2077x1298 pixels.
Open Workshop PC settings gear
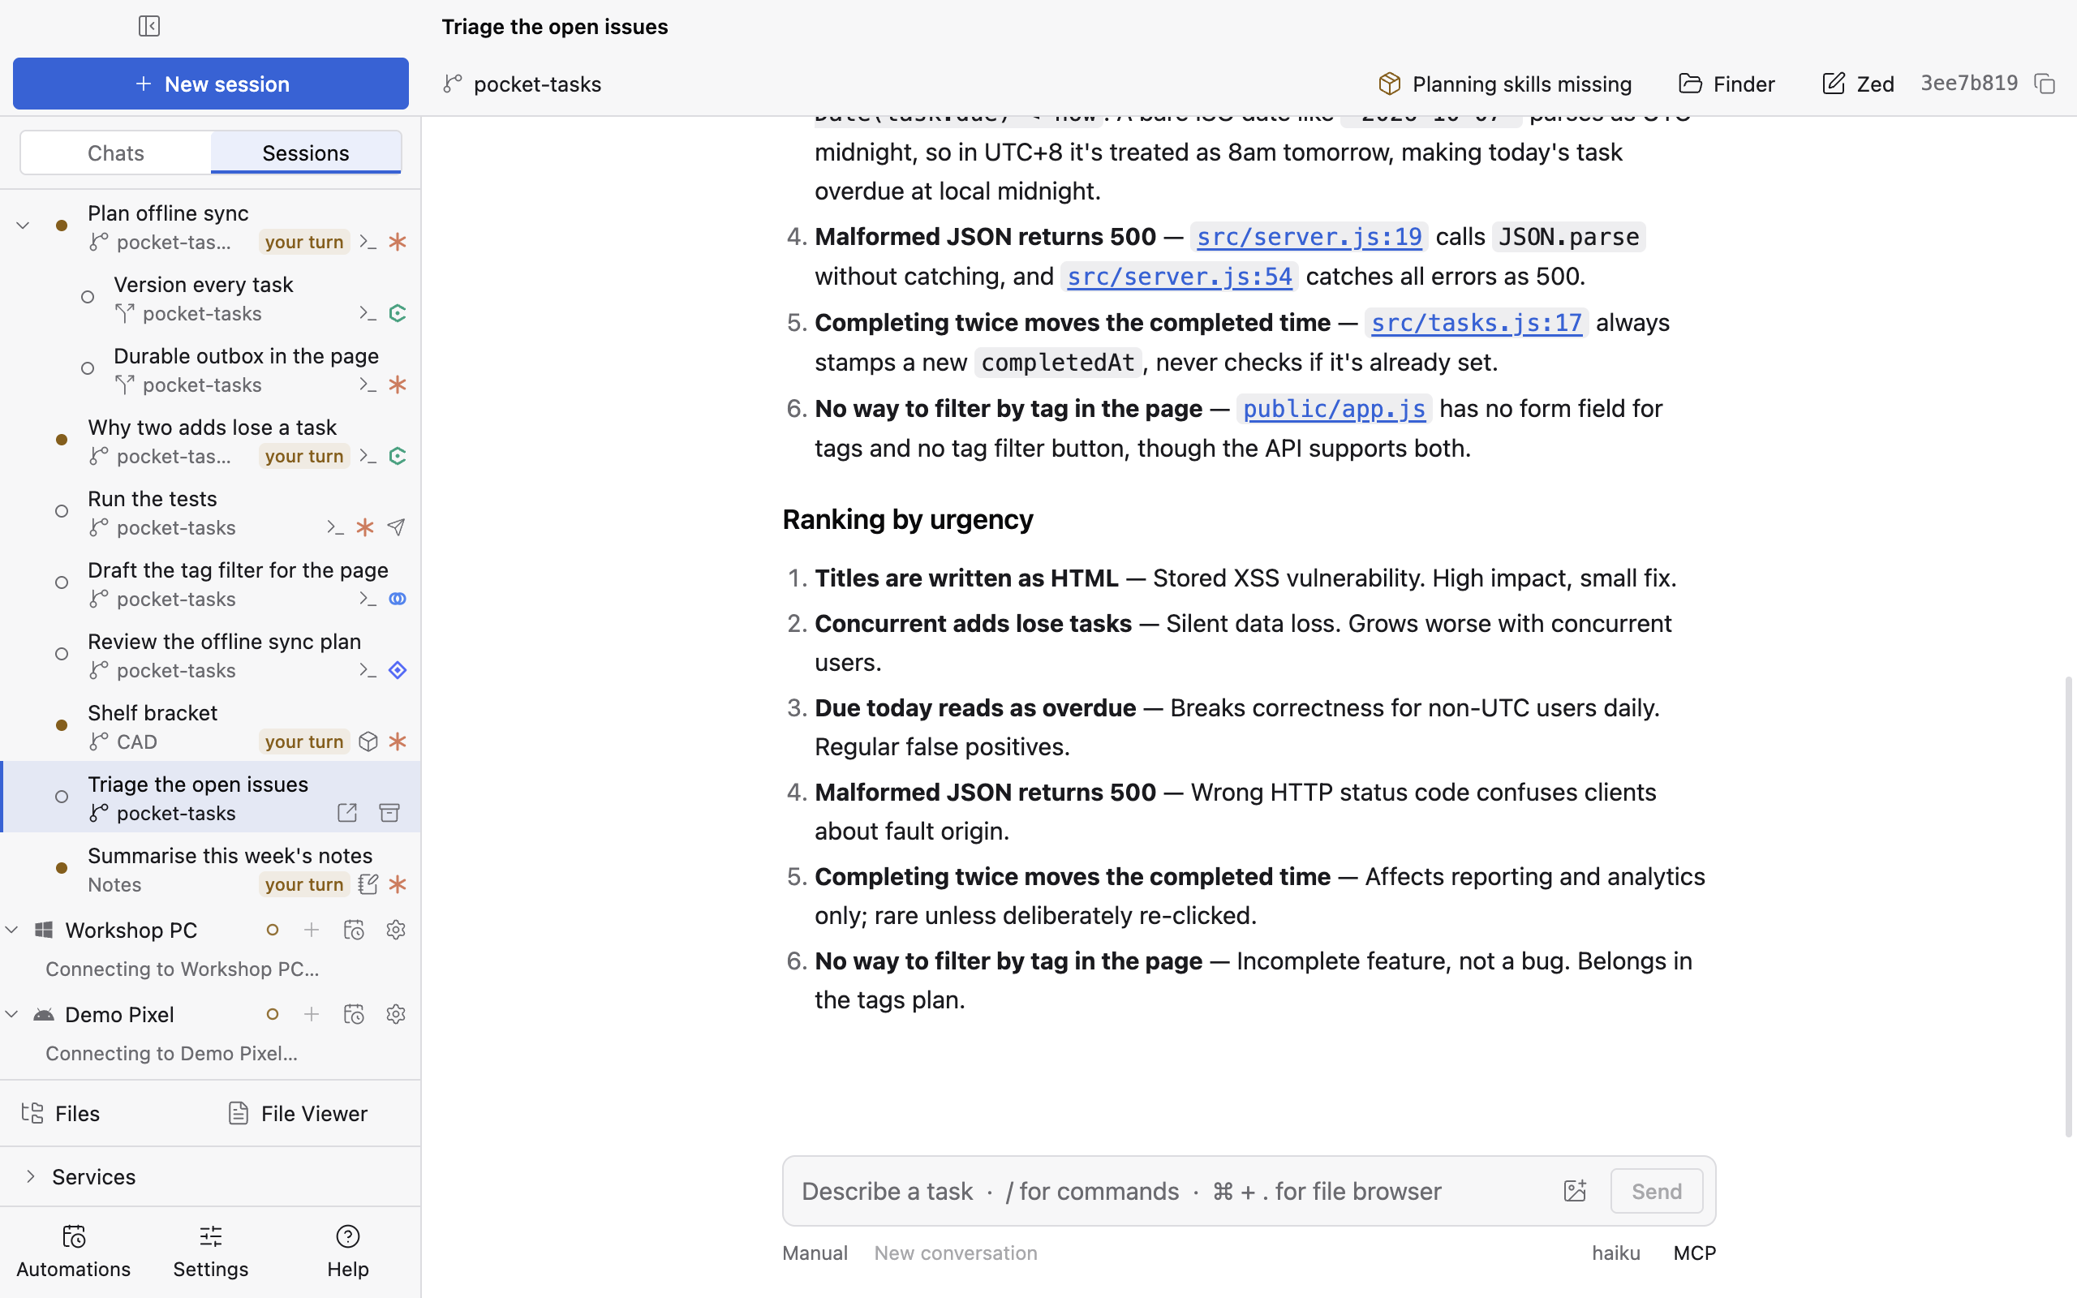pyautogui.click(x=396, y=930)
